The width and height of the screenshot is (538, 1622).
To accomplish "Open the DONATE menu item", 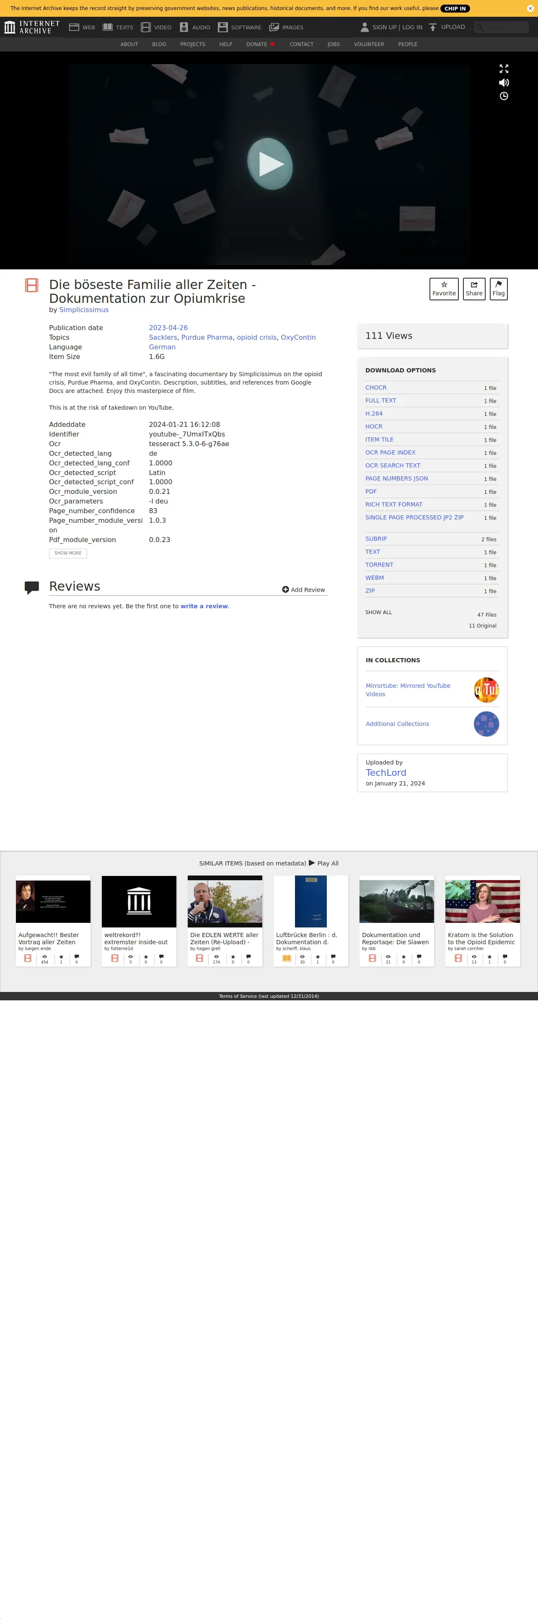I will [x=260, y=44].
